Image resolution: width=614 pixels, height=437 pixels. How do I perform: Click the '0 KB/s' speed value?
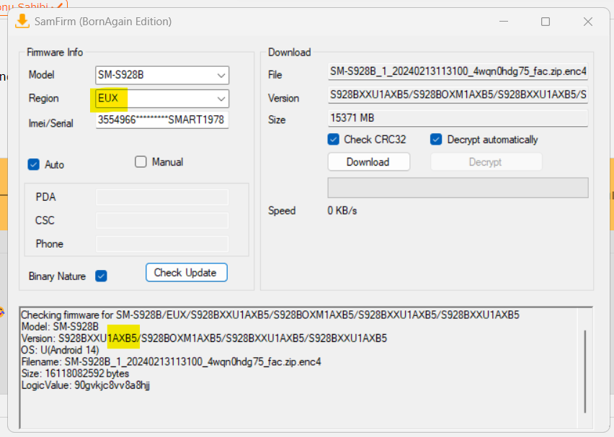(x=342, y=210)
